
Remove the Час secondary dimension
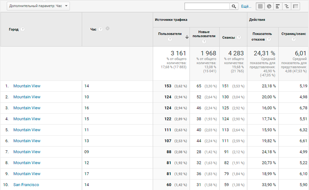[107, 29]
